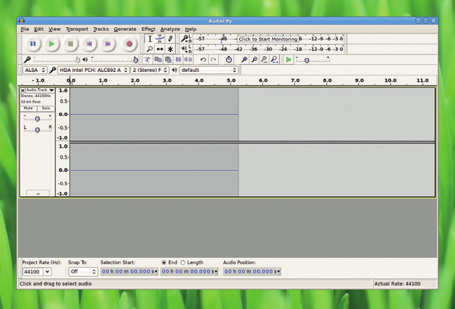Select the Multi-Tool asterisk icon
The height and width of the screenshot is (309, 455).
(170, 49)
